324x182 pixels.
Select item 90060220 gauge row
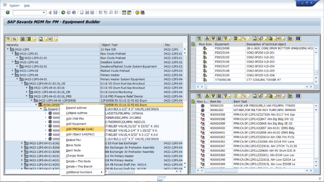tap(252, 106)
